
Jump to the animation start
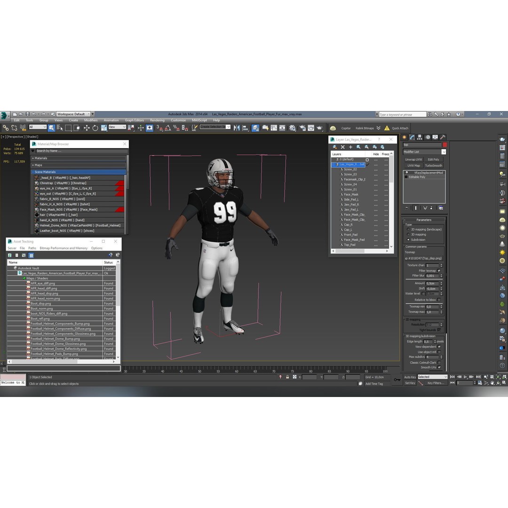[452, 377]
